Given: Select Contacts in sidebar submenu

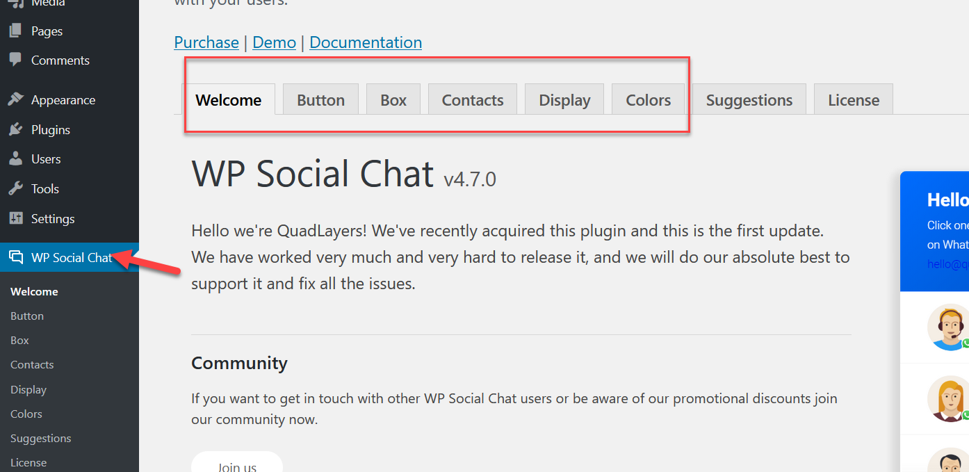Looking at the screenshot, I should [32, 364].
